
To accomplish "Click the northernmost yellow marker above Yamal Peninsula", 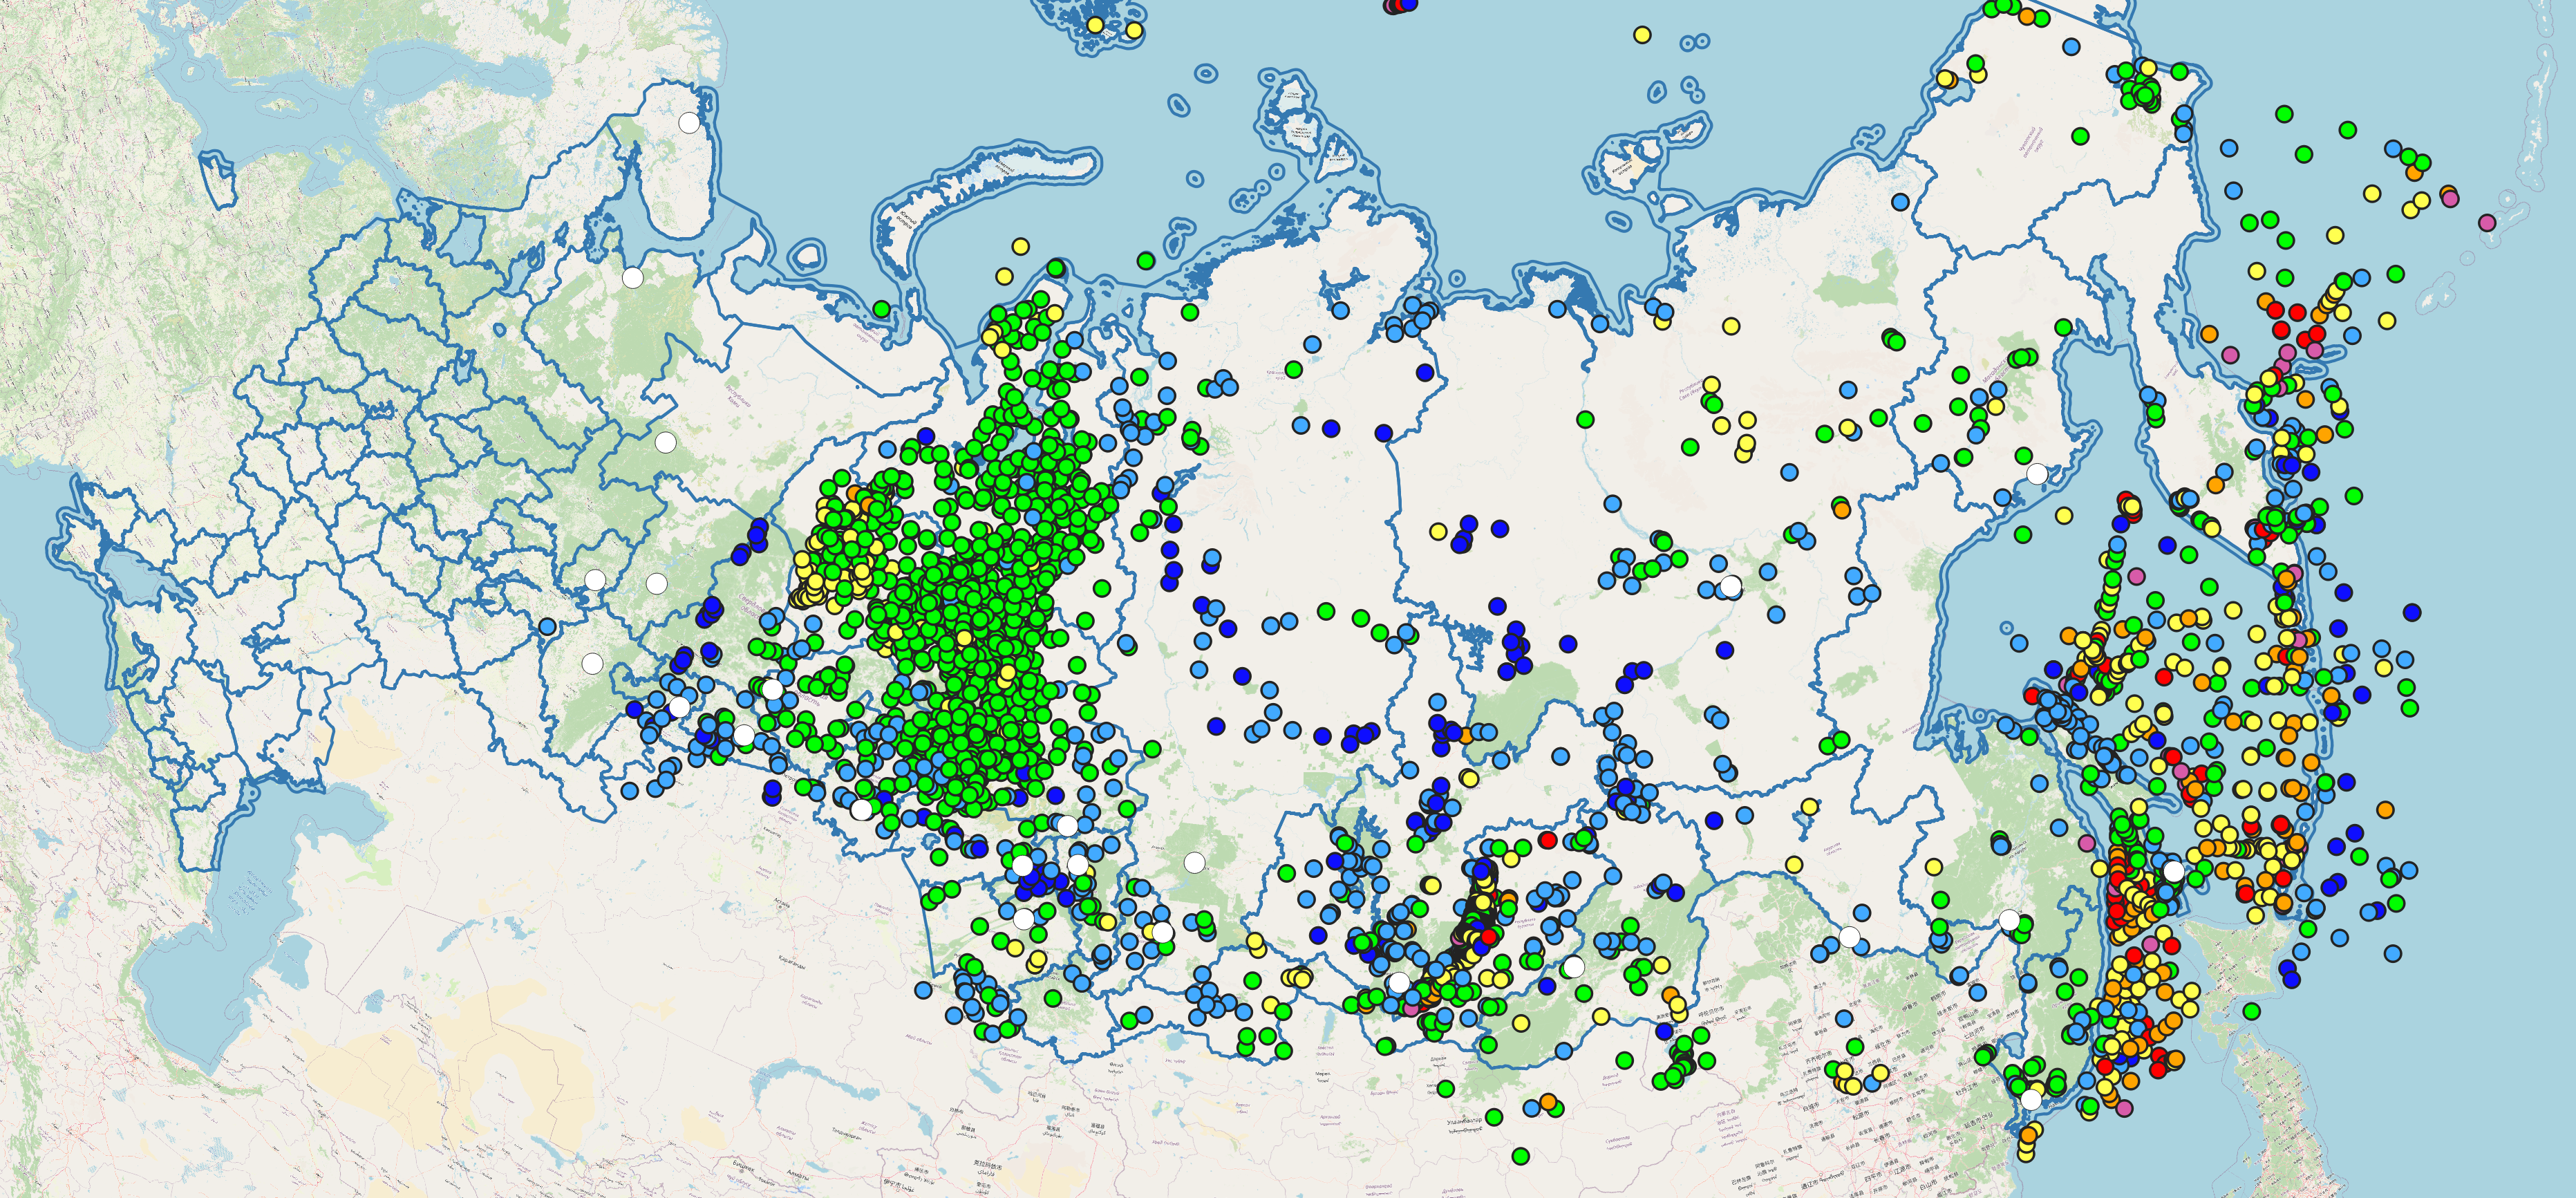I will point(1020,246).
